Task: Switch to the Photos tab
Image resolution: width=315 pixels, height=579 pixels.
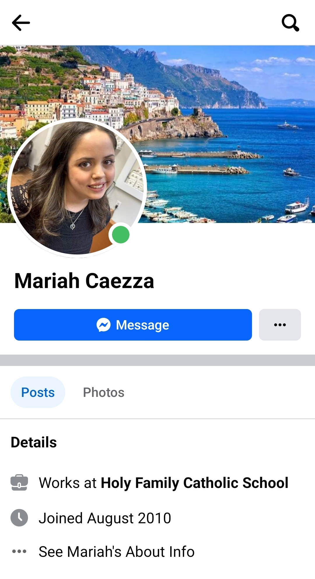Action: pyautogui.click(x=104, y=392)
